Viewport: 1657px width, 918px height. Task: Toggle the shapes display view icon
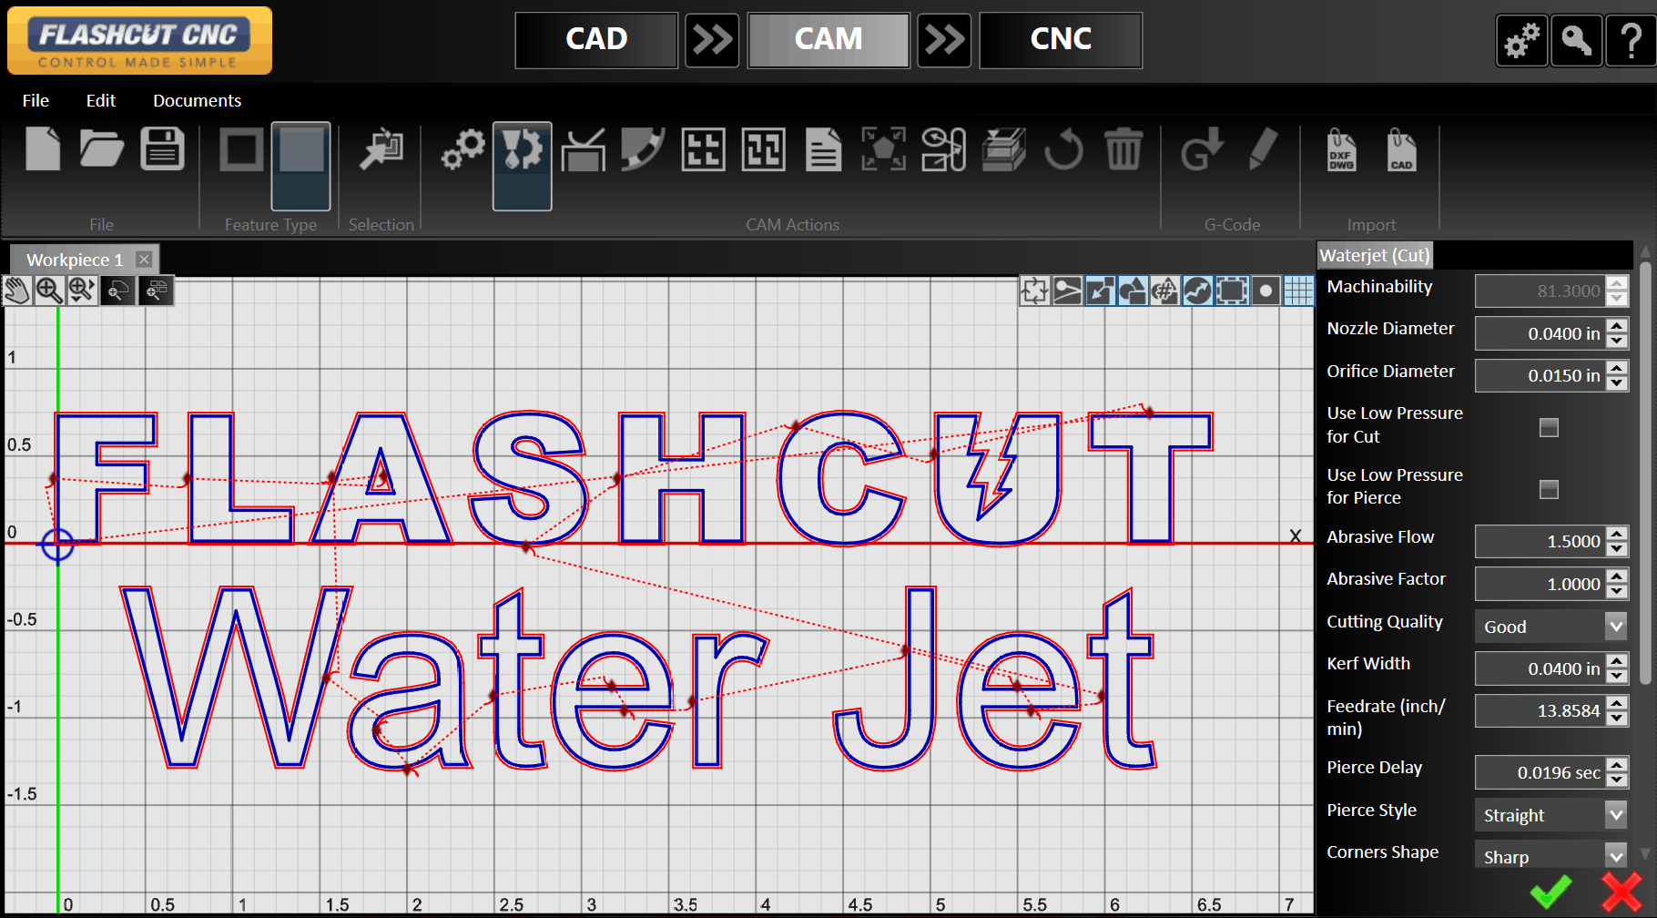1133,291
